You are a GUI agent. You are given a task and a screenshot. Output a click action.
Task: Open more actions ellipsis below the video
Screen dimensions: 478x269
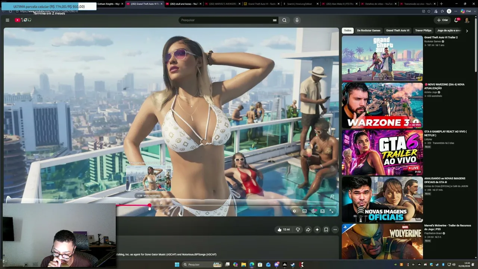click(x=335, y=229)
